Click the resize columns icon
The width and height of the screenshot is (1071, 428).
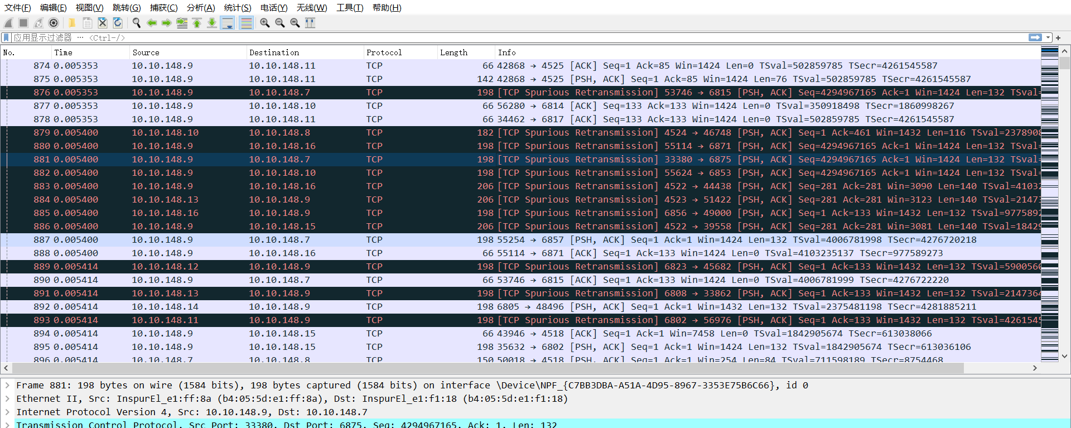click(310, 23)
